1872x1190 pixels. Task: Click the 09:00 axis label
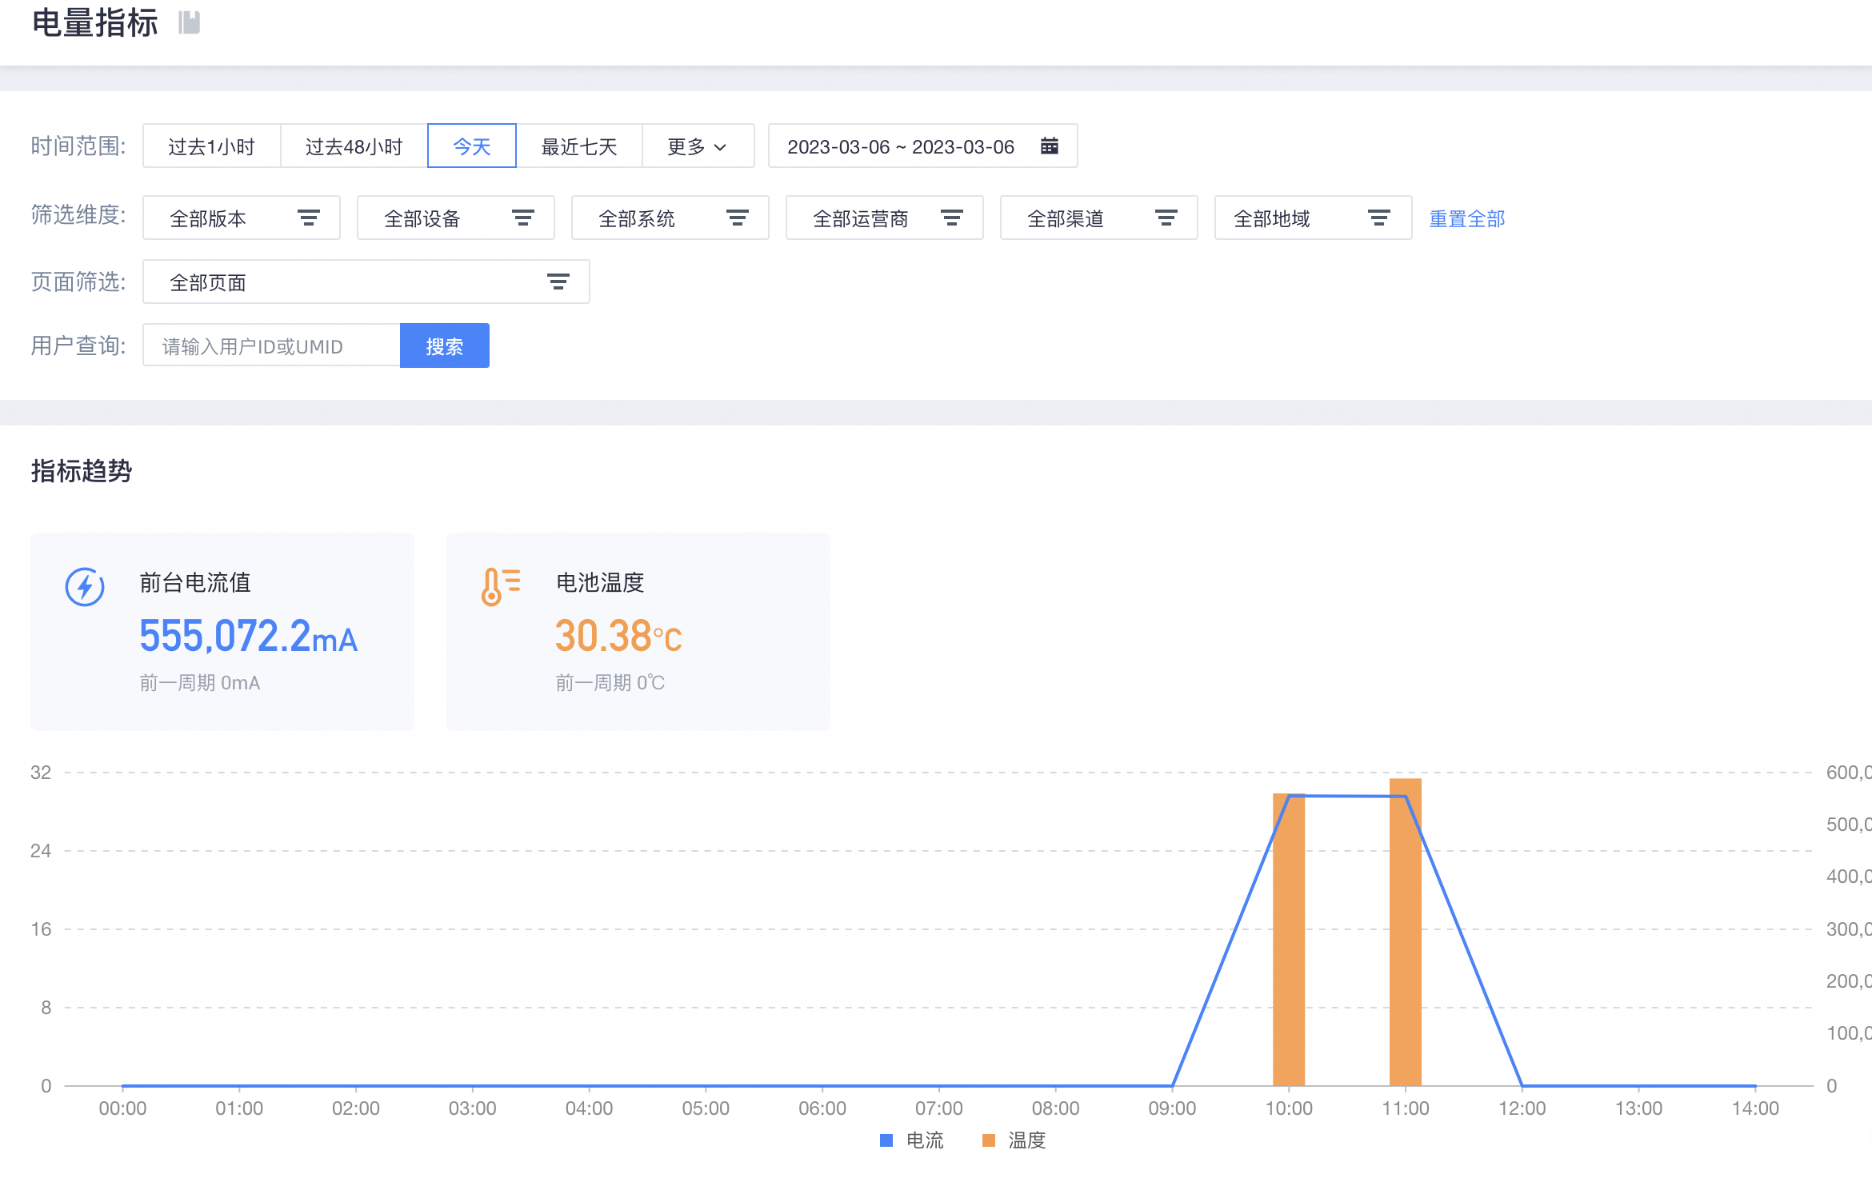point(1172,1108)
